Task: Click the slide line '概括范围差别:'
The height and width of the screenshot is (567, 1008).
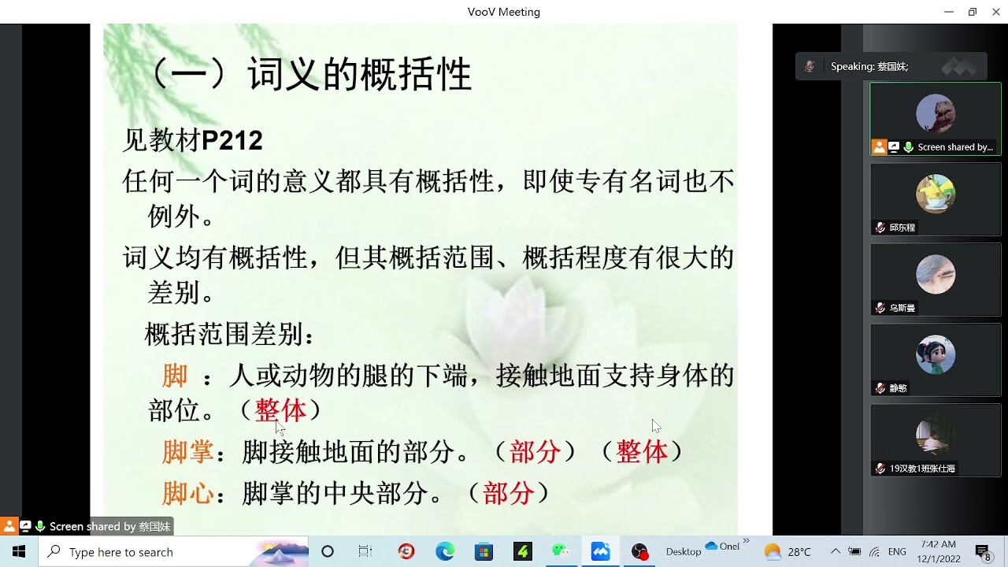Action: tap(230, 335)
